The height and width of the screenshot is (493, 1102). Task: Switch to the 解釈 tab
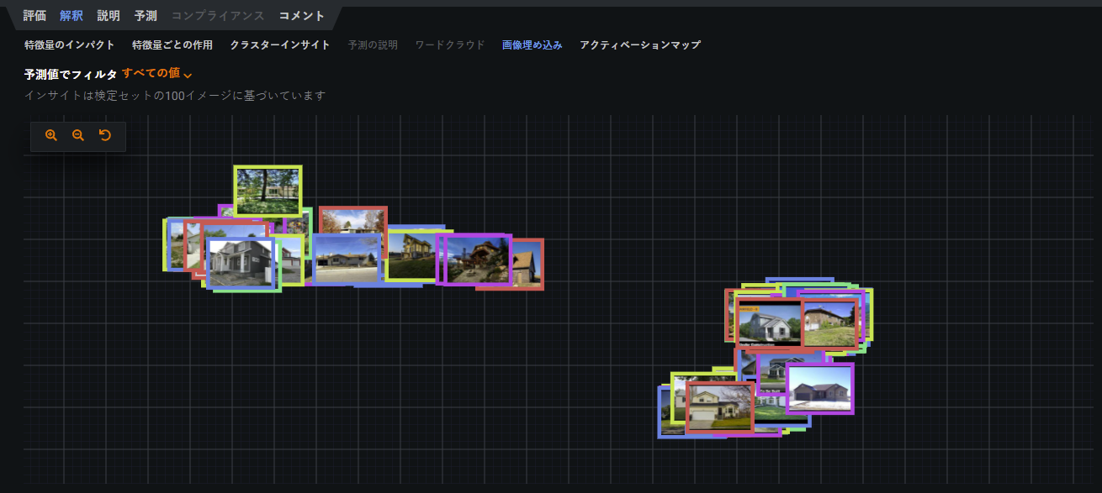click(72, 16)
